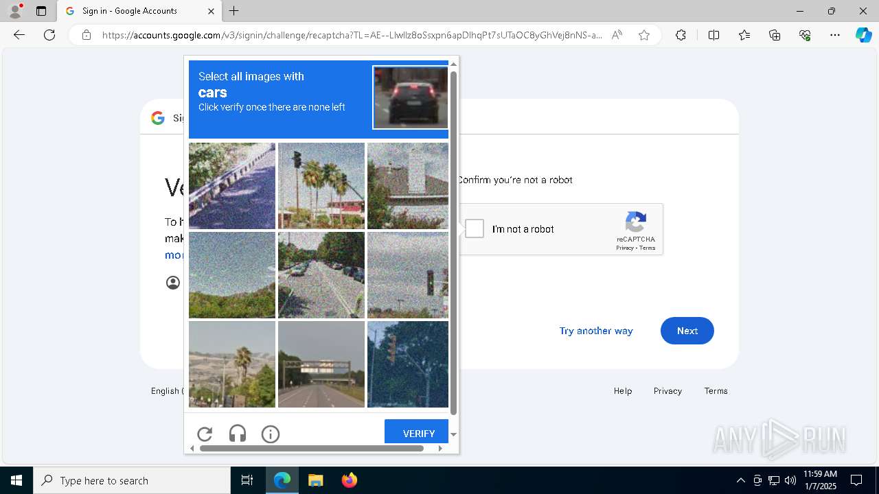Screen dimensions: 879x494
Task: Click the Try another way link
Action: (x=596, y=331)
